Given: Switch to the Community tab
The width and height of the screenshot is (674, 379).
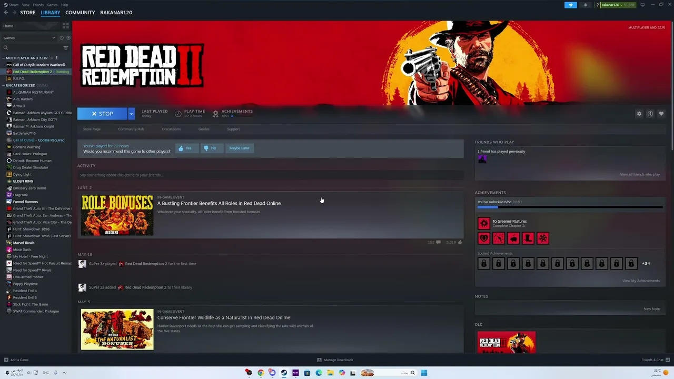Looking at the screenshot, I should click(x=80, y=13).
